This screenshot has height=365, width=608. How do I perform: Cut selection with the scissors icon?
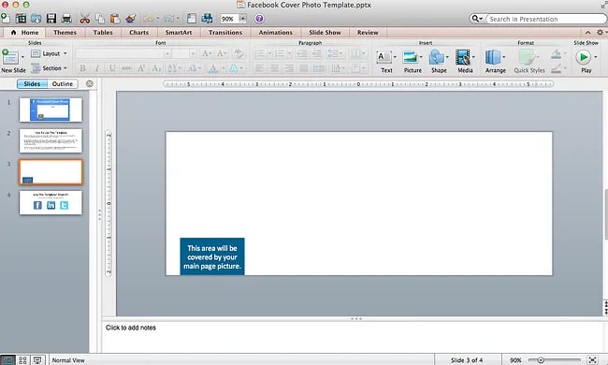(x=84, y=18)
